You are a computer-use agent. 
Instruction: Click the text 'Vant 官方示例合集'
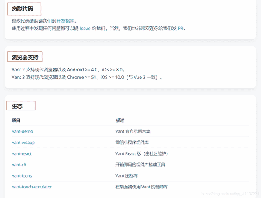point(133,131)
